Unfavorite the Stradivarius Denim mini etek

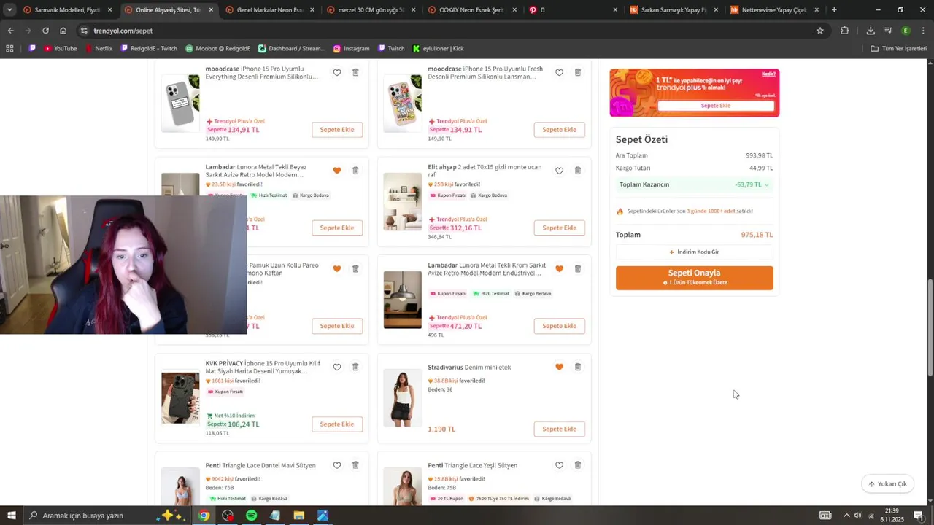560,367
